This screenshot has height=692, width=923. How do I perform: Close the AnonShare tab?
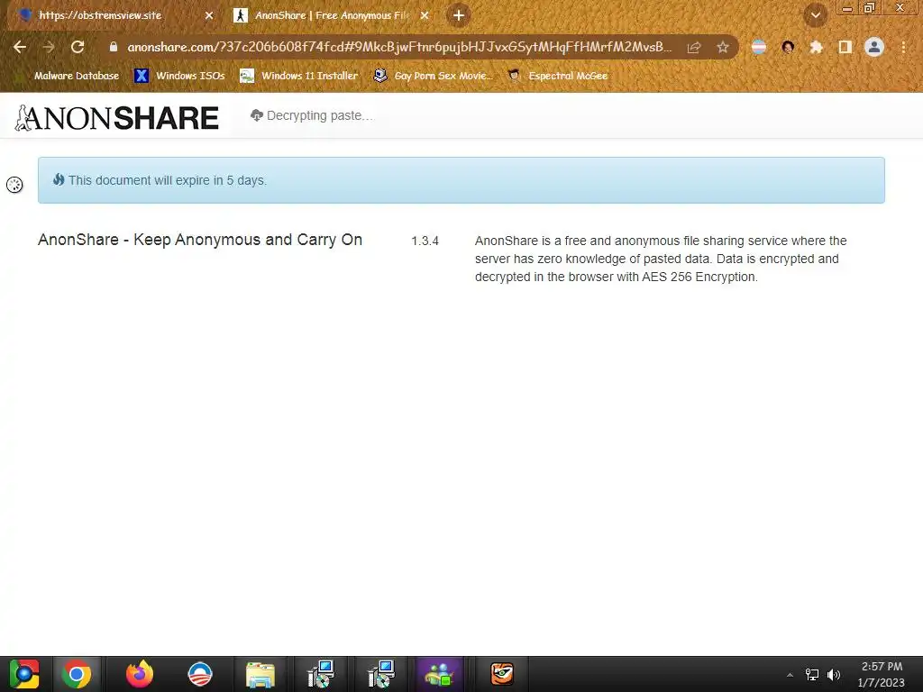click(425, 15)
